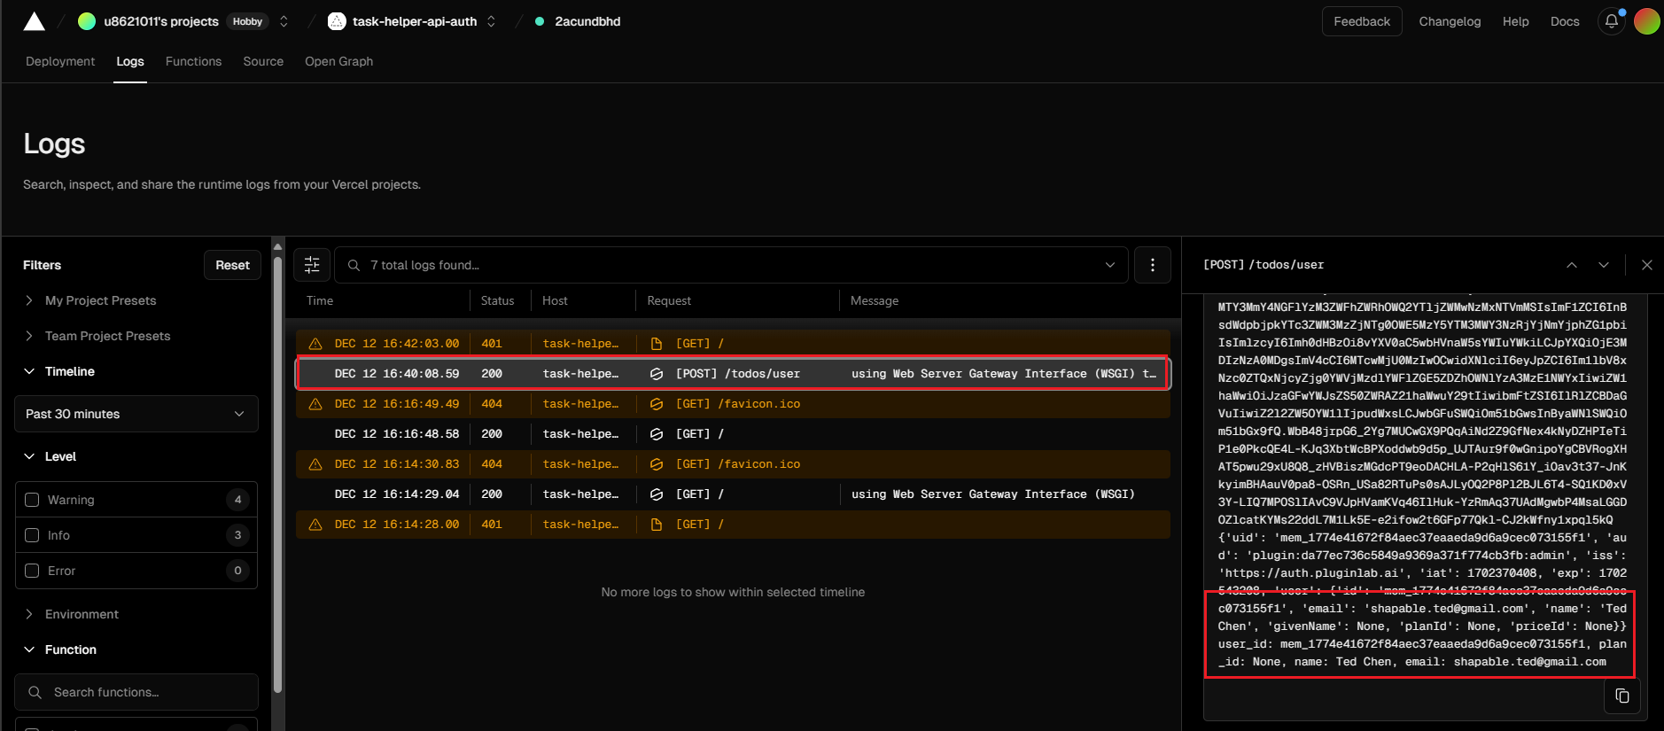Click the warning icon on 16:16:49 row
Screen dimensions: 1664x731
click(x=315, y=404)
